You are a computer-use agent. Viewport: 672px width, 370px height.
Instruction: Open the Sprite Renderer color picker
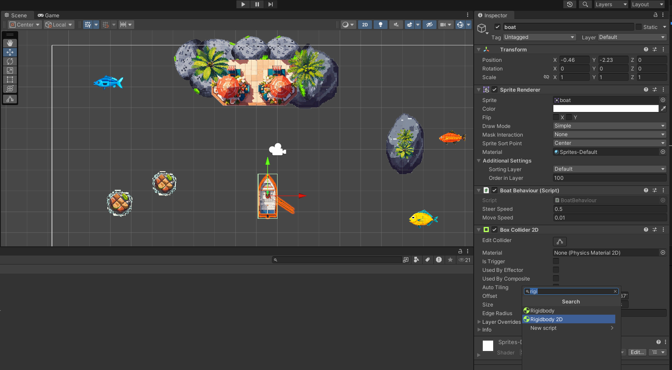605,108
